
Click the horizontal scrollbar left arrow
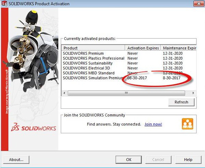tap(64, 93)
